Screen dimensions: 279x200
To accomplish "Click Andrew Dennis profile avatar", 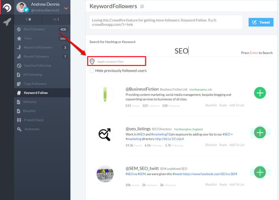I will coord(22,8).
